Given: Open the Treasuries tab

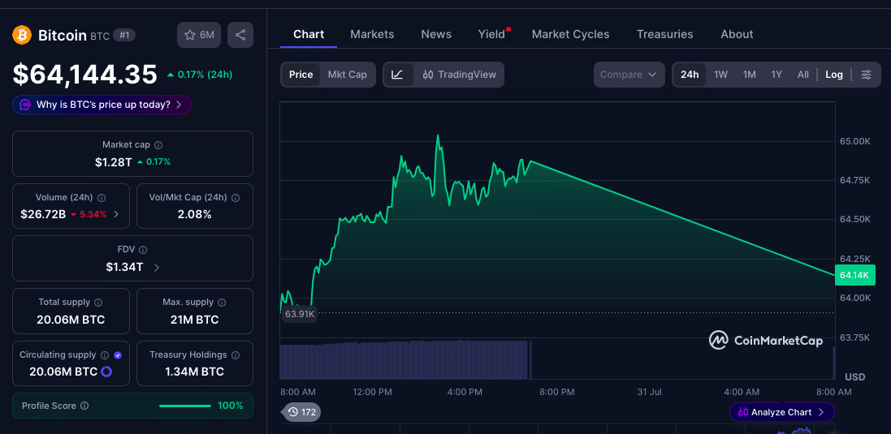Looking at the screenshot, I should (x=665, y=34).
